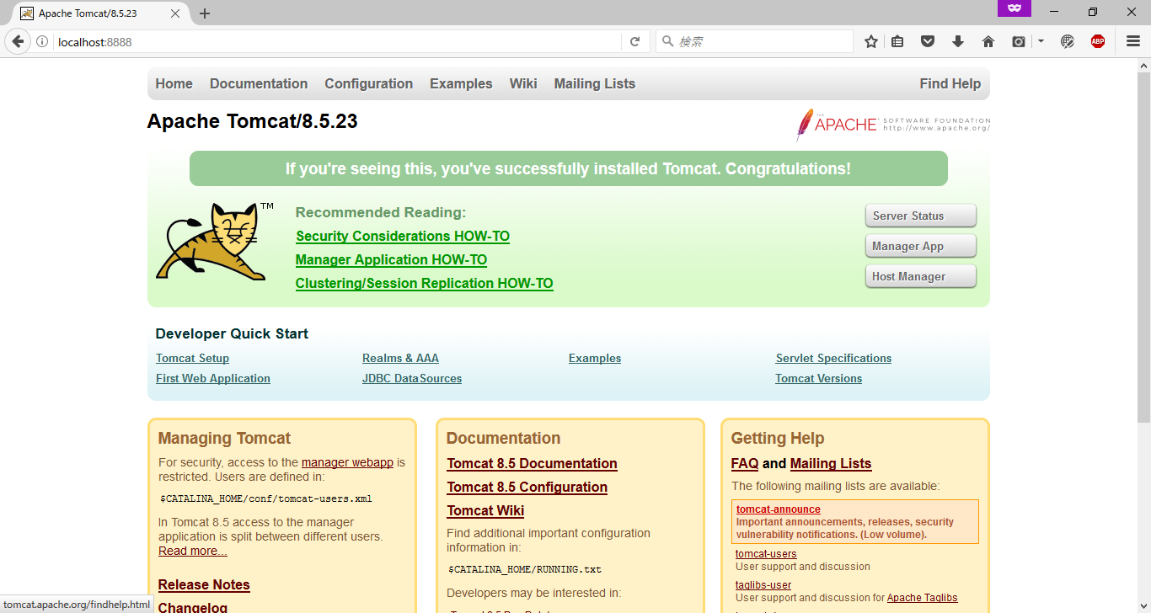The image size is (1151, 613).
Task: Open Documentation in the Tomcat nav bar
Action: click(x=259, y=83)
